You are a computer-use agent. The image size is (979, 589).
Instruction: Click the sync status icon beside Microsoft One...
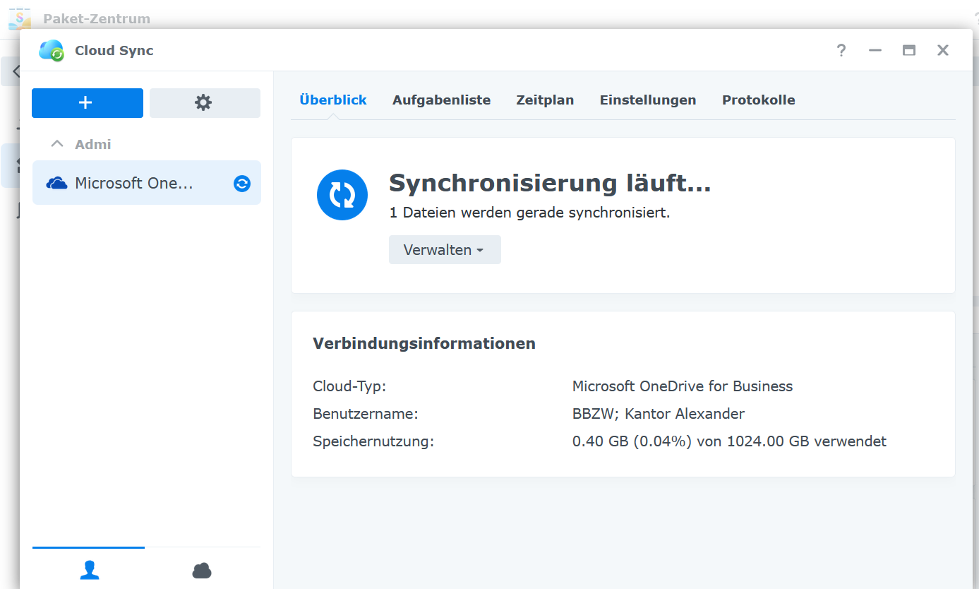click(x=242, y=184)
